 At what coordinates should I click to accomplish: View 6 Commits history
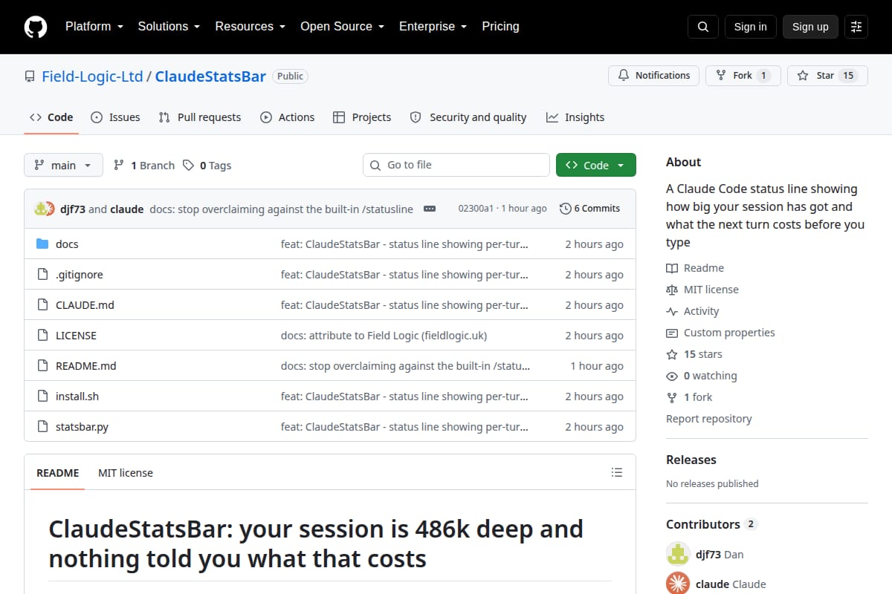[x=589, y=209]
